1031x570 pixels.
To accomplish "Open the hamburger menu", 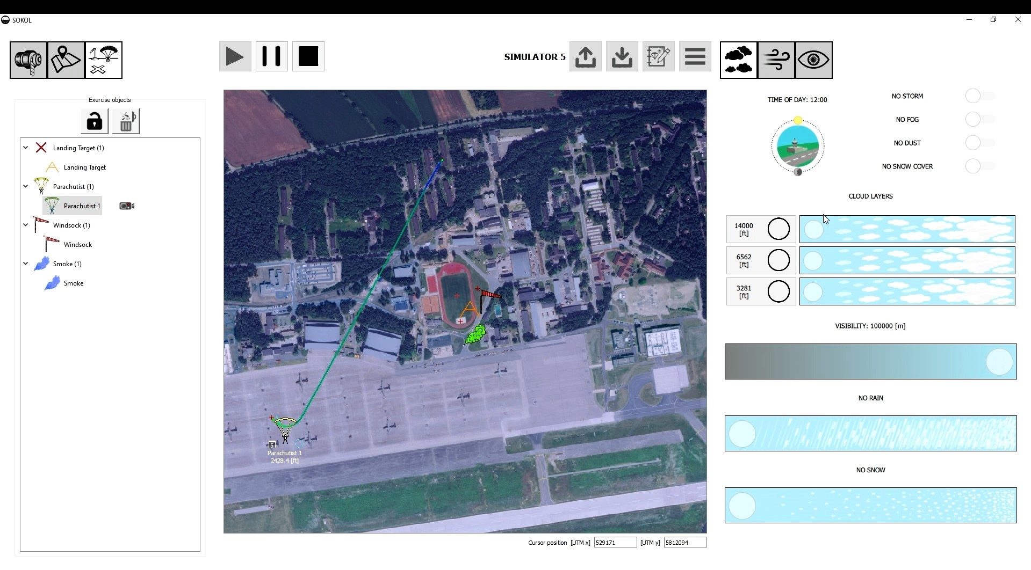I will pos(695,56).
